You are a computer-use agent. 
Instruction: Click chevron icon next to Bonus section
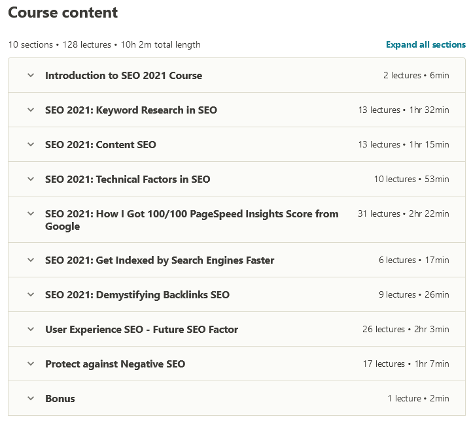(x=30, y=398)
